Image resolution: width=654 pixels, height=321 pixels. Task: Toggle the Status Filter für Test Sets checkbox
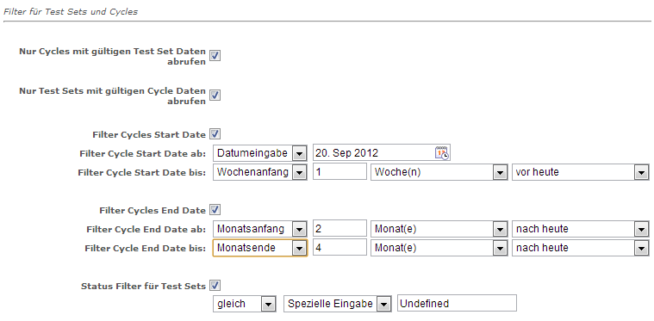[x=215, y=285]
